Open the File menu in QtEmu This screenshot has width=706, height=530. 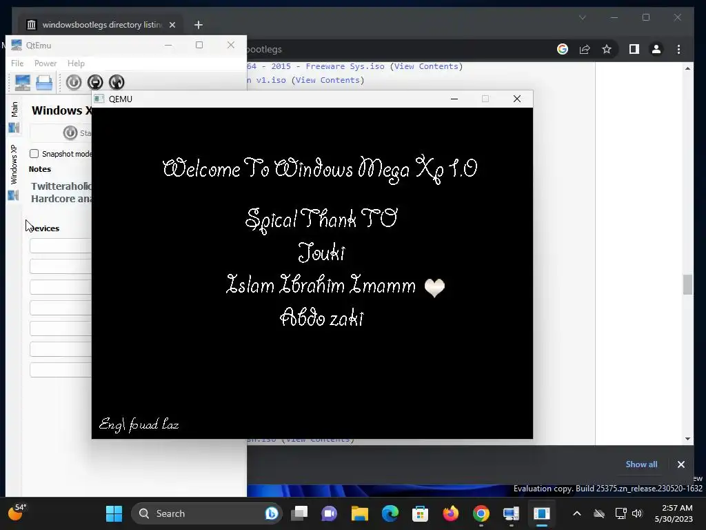click(17, 63)
